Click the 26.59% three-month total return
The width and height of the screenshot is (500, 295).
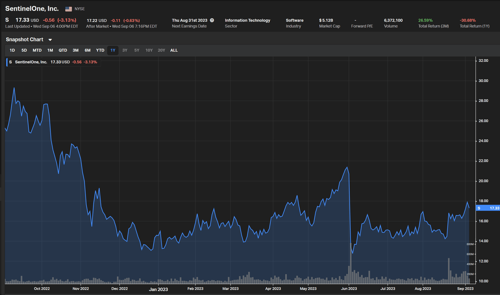point(425,20)
